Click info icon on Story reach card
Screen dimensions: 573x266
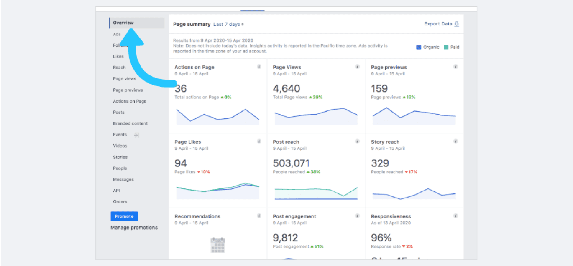click(456, 141)
